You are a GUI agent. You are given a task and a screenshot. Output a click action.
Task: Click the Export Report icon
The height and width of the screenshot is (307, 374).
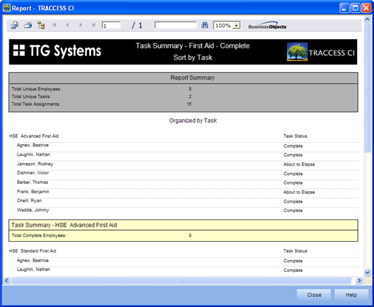coord(14,25)
